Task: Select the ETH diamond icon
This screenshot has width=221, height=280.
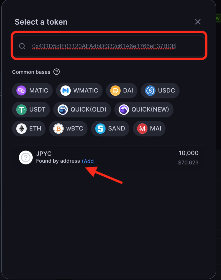Action: click(21, 129)
